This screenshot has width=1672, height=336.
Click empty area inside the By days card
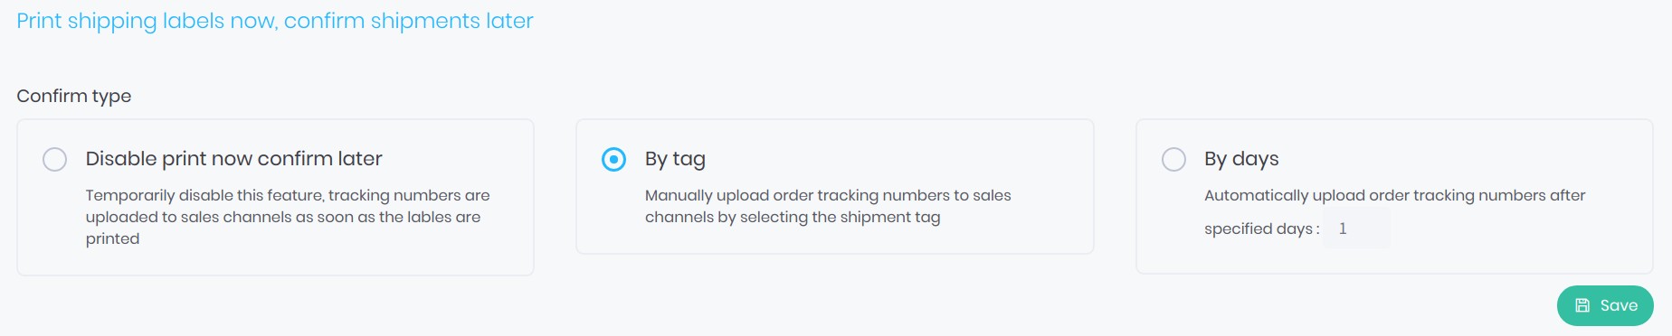point(1520,244)
